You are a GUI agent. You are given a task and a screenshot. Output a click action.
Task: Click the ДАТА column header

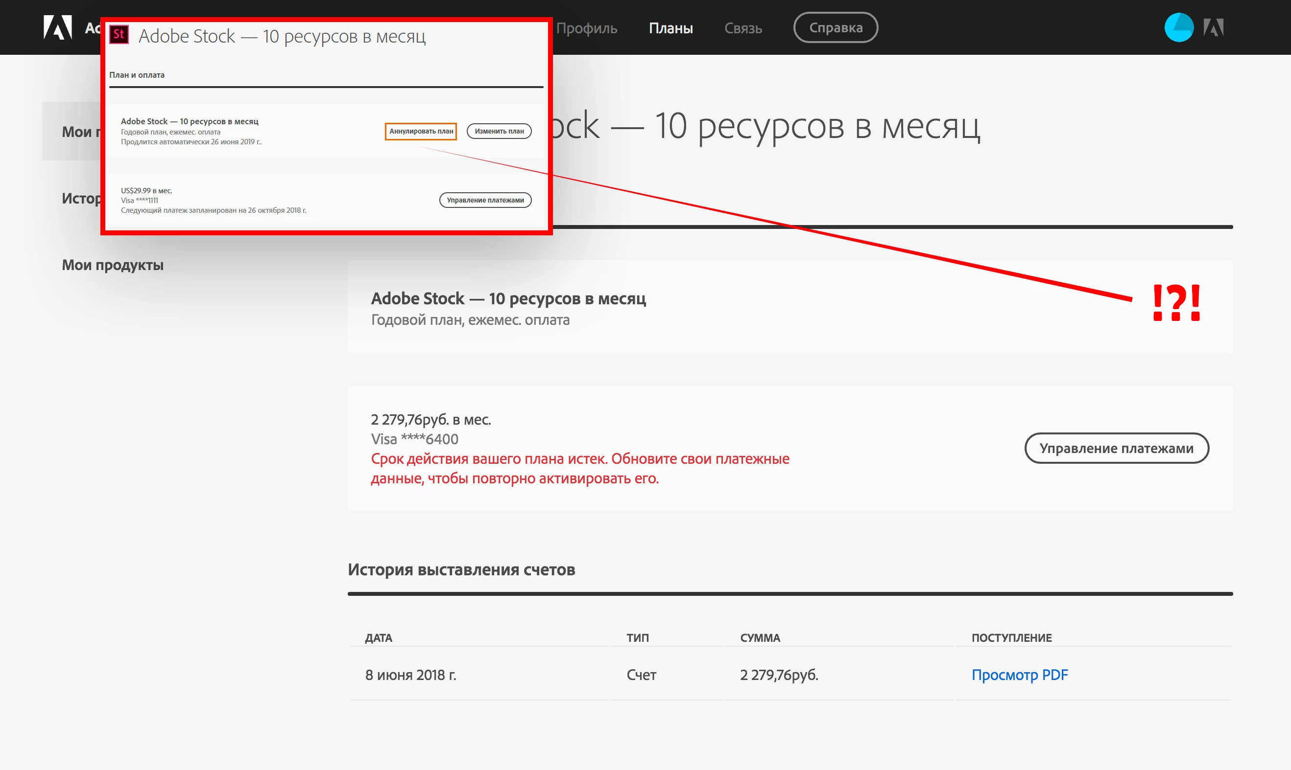(x=378, y=638)
